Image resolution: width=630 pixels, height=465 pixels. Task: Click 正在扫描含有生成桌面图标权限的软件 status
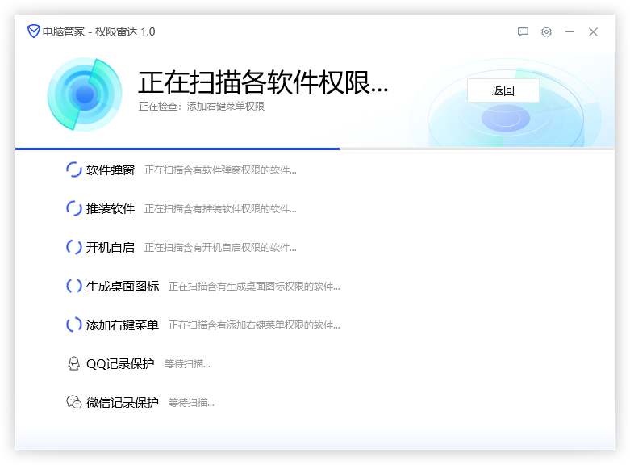pyautogui.click(x=254, y=287)
